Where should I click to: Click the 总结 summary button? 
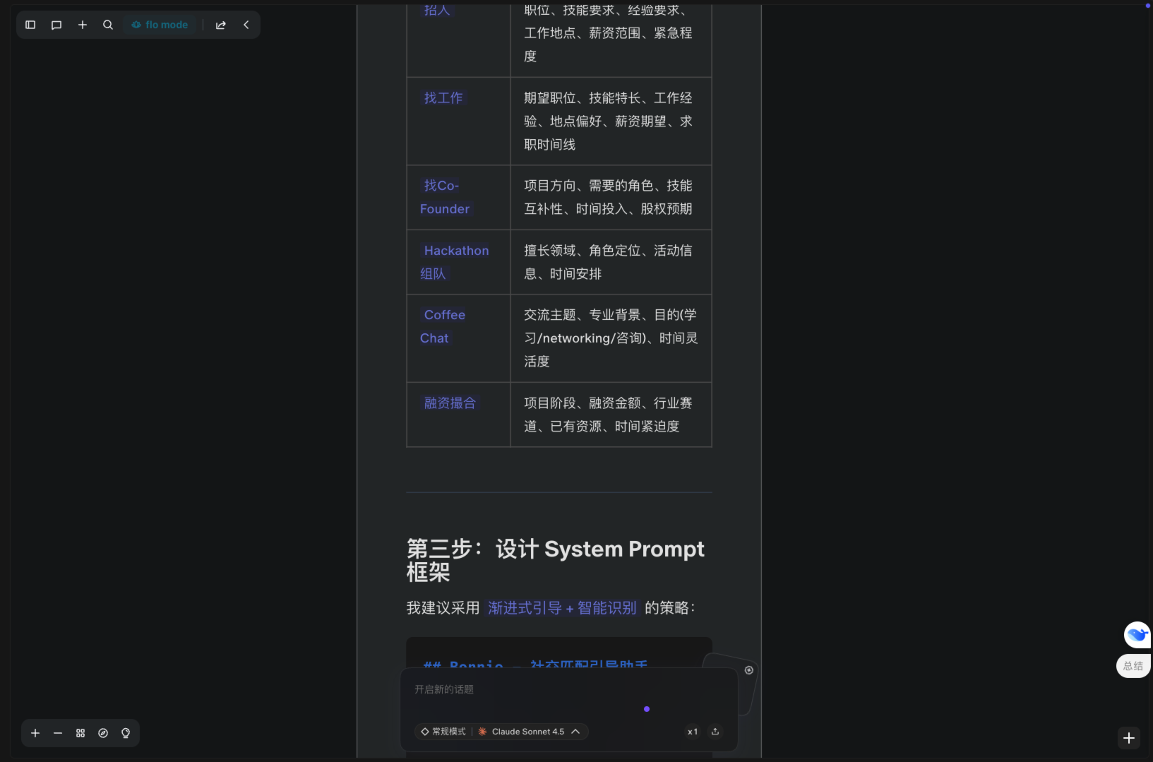click(1133, 666)
